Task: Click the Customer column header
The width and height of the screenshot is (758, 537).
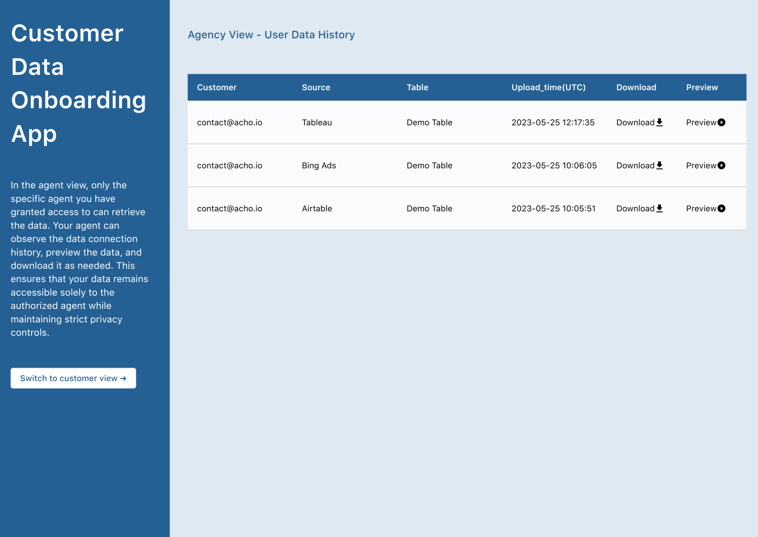Action: [217, 87]
